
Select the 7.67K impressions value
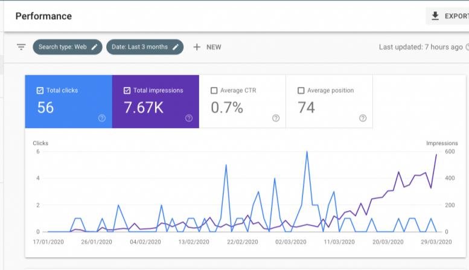point(144,108)
